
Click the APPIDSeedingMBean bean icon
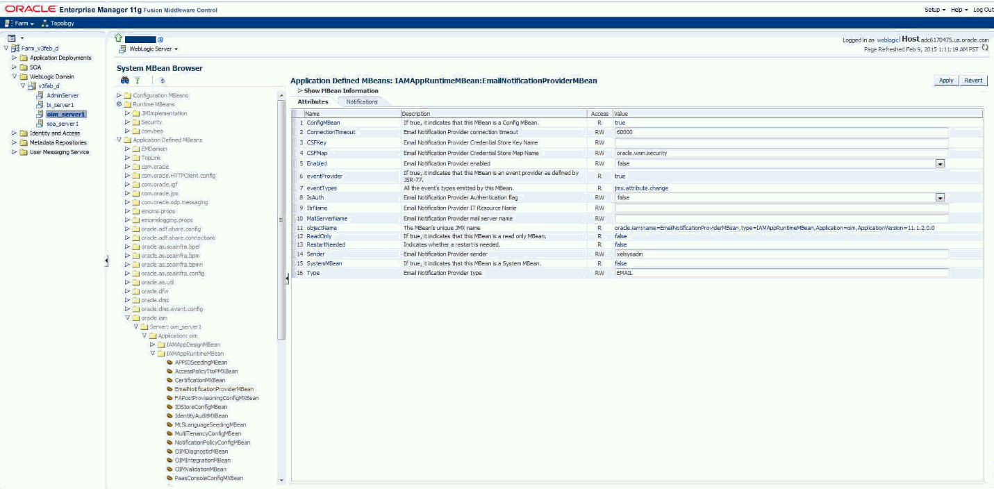pos(169,363)
